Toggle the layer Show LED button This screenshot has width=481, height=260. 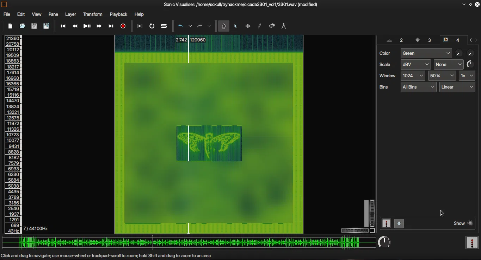pos(470,223)
